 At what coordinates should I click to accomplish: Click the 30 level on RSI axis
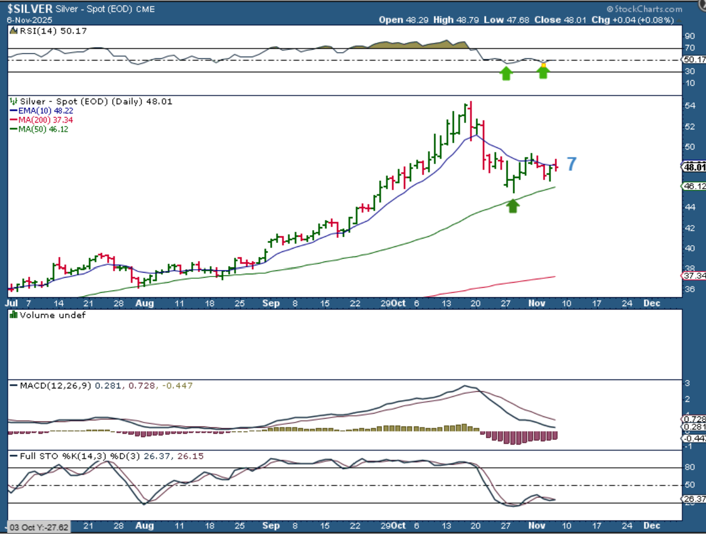690,71
